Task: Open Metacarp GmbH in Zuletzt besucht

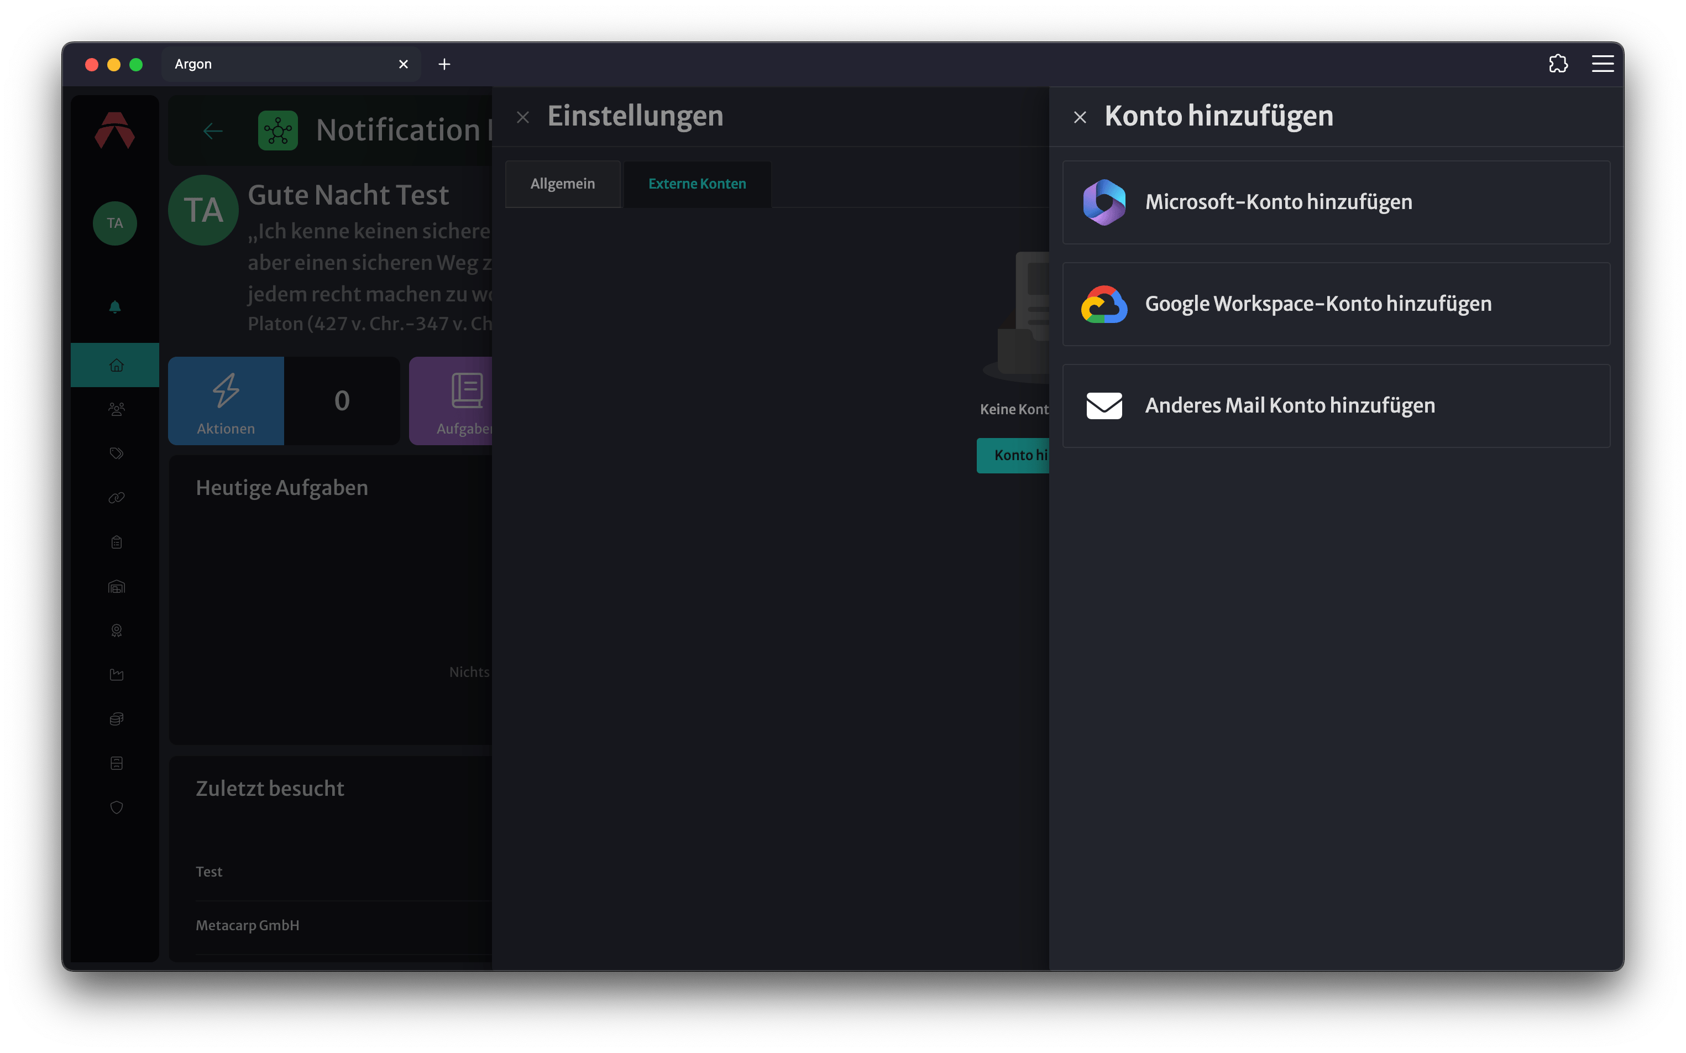Action: pyautogui.click(x=247, y=925)
